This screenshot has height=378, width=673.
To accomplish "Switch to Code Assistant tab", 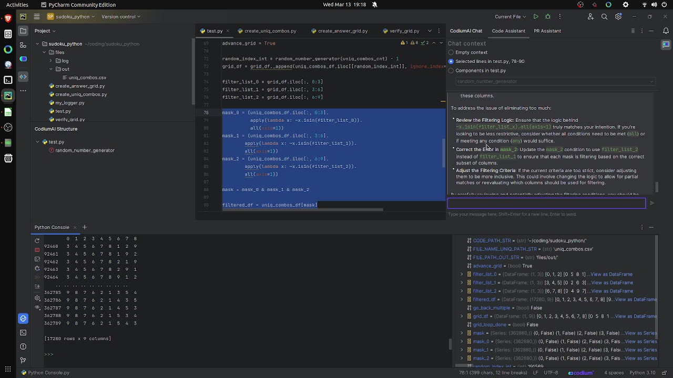I will tap(508, 31).
